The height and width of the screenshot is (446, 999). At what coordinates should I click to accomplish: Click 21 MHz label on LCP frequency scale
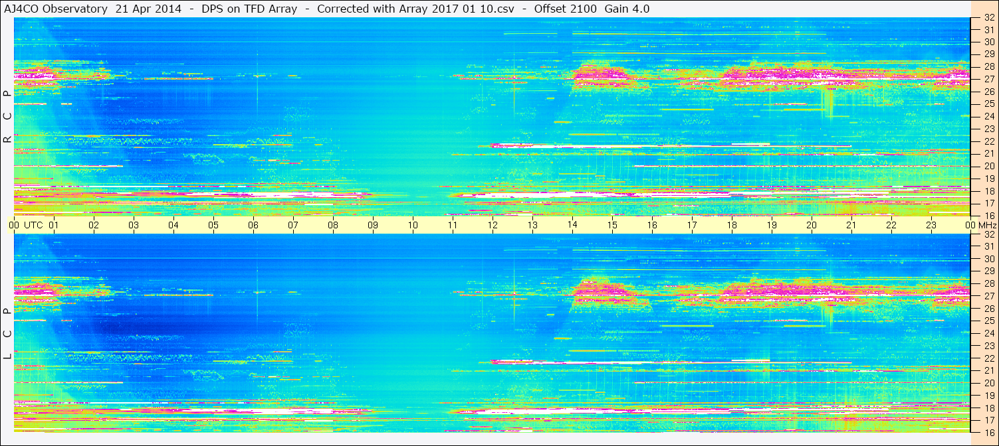[x=988, y=370]
